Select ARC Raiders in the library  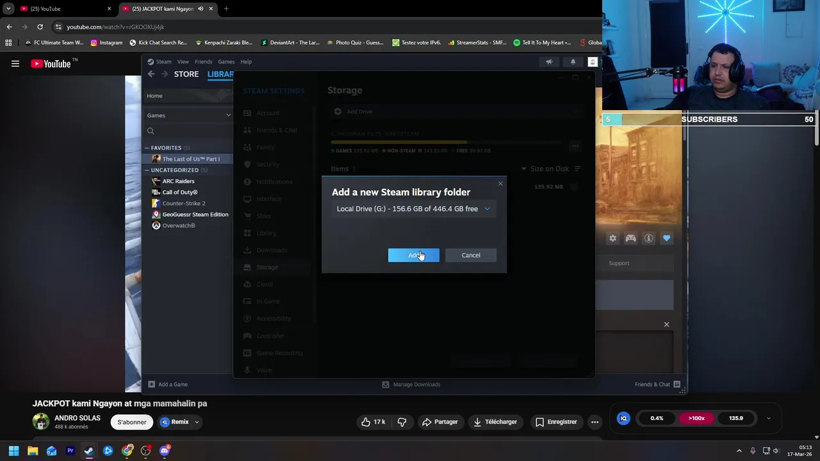(x=178, y=181)
